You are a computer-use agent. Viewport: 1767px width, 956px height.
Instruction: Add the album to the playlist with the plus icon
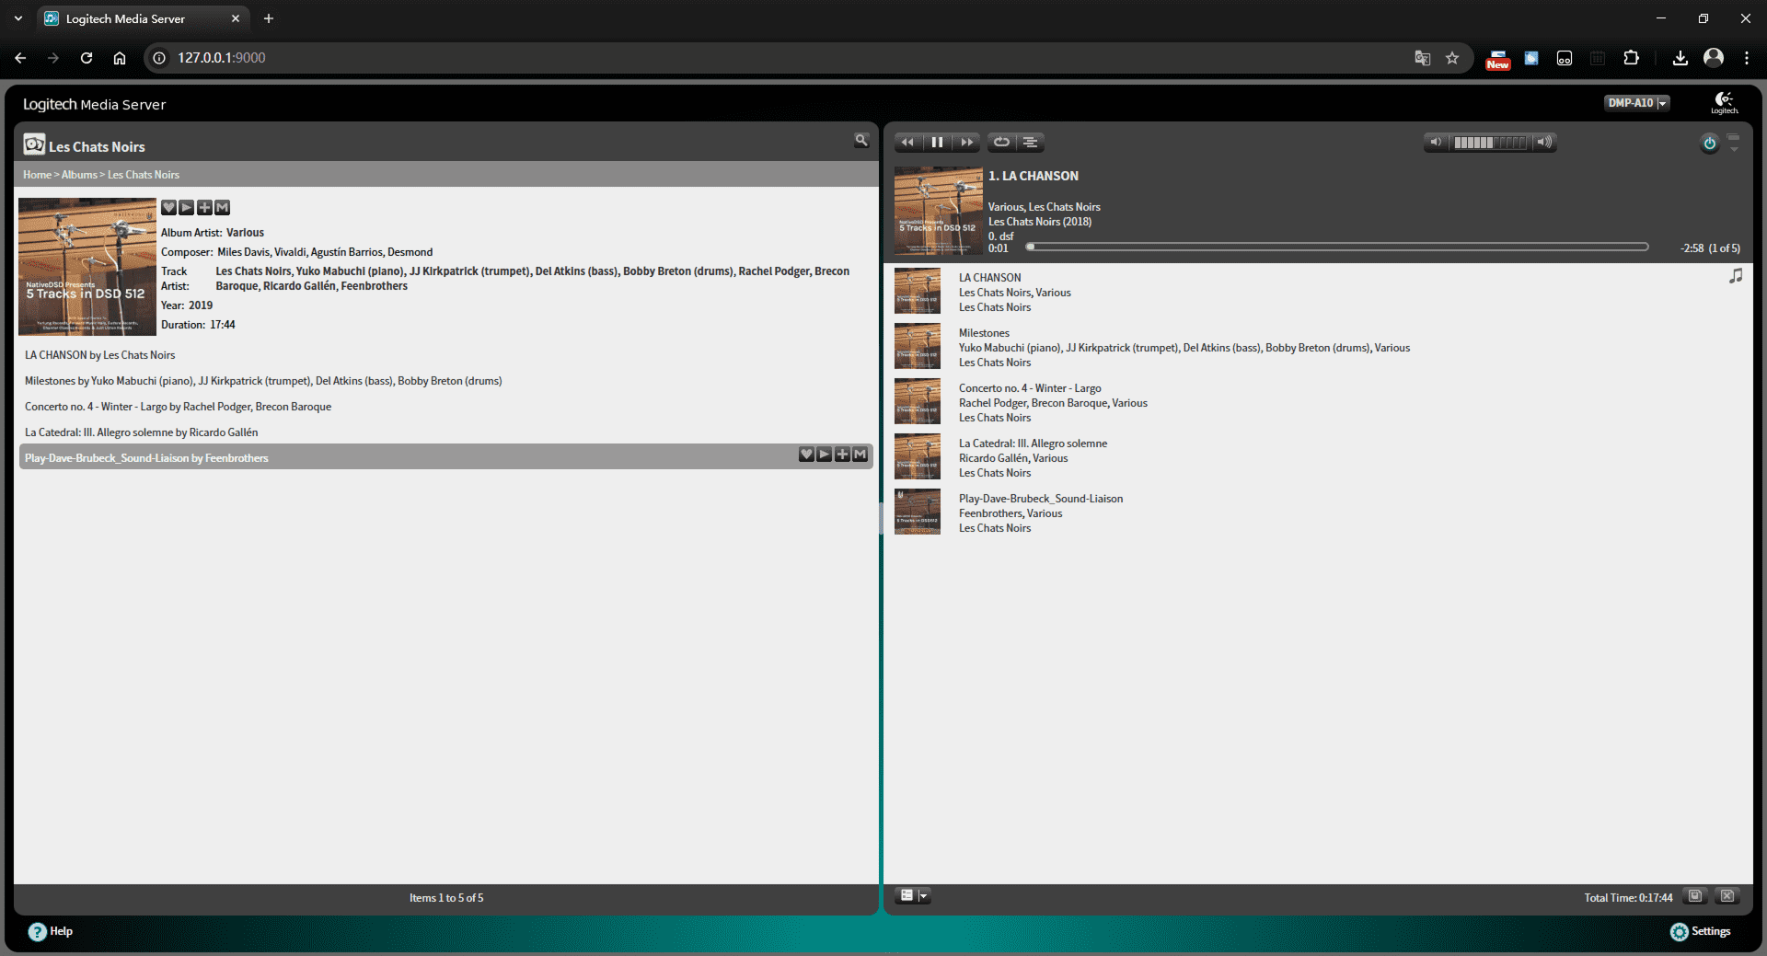(204, 208)
